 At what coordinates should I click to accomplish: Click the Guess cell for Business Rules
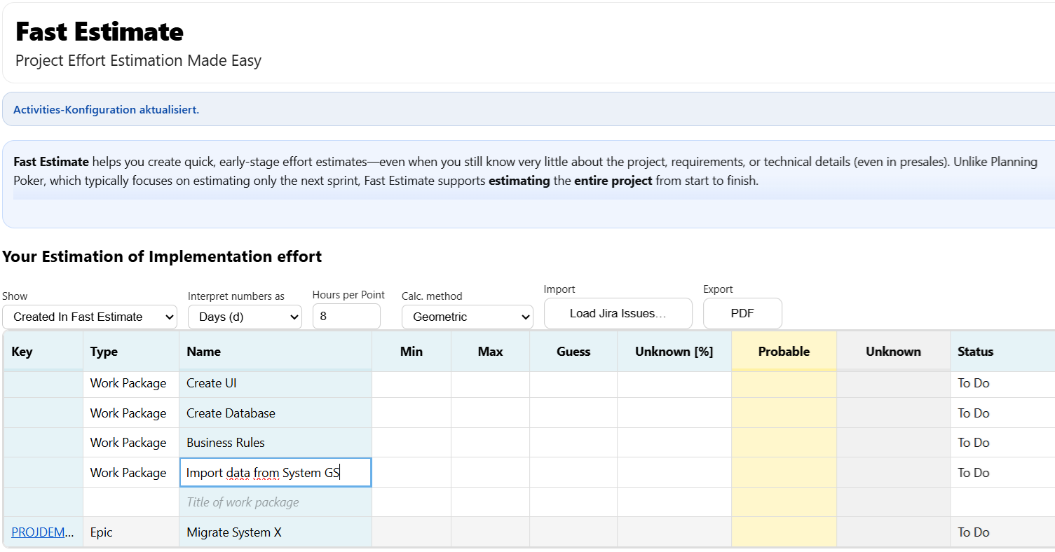573,443
